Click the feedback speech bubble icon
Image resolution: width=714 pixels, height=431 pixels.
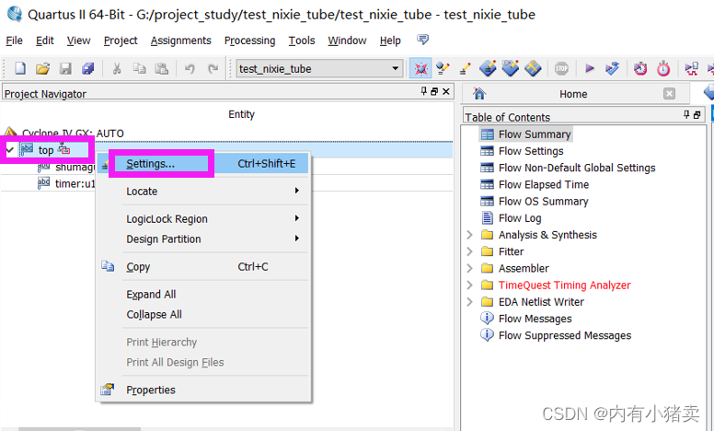point(422,40)
